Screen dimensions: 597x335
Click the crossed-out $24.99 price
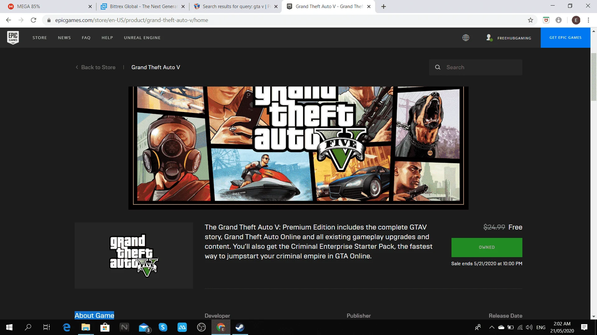[494, 227]
